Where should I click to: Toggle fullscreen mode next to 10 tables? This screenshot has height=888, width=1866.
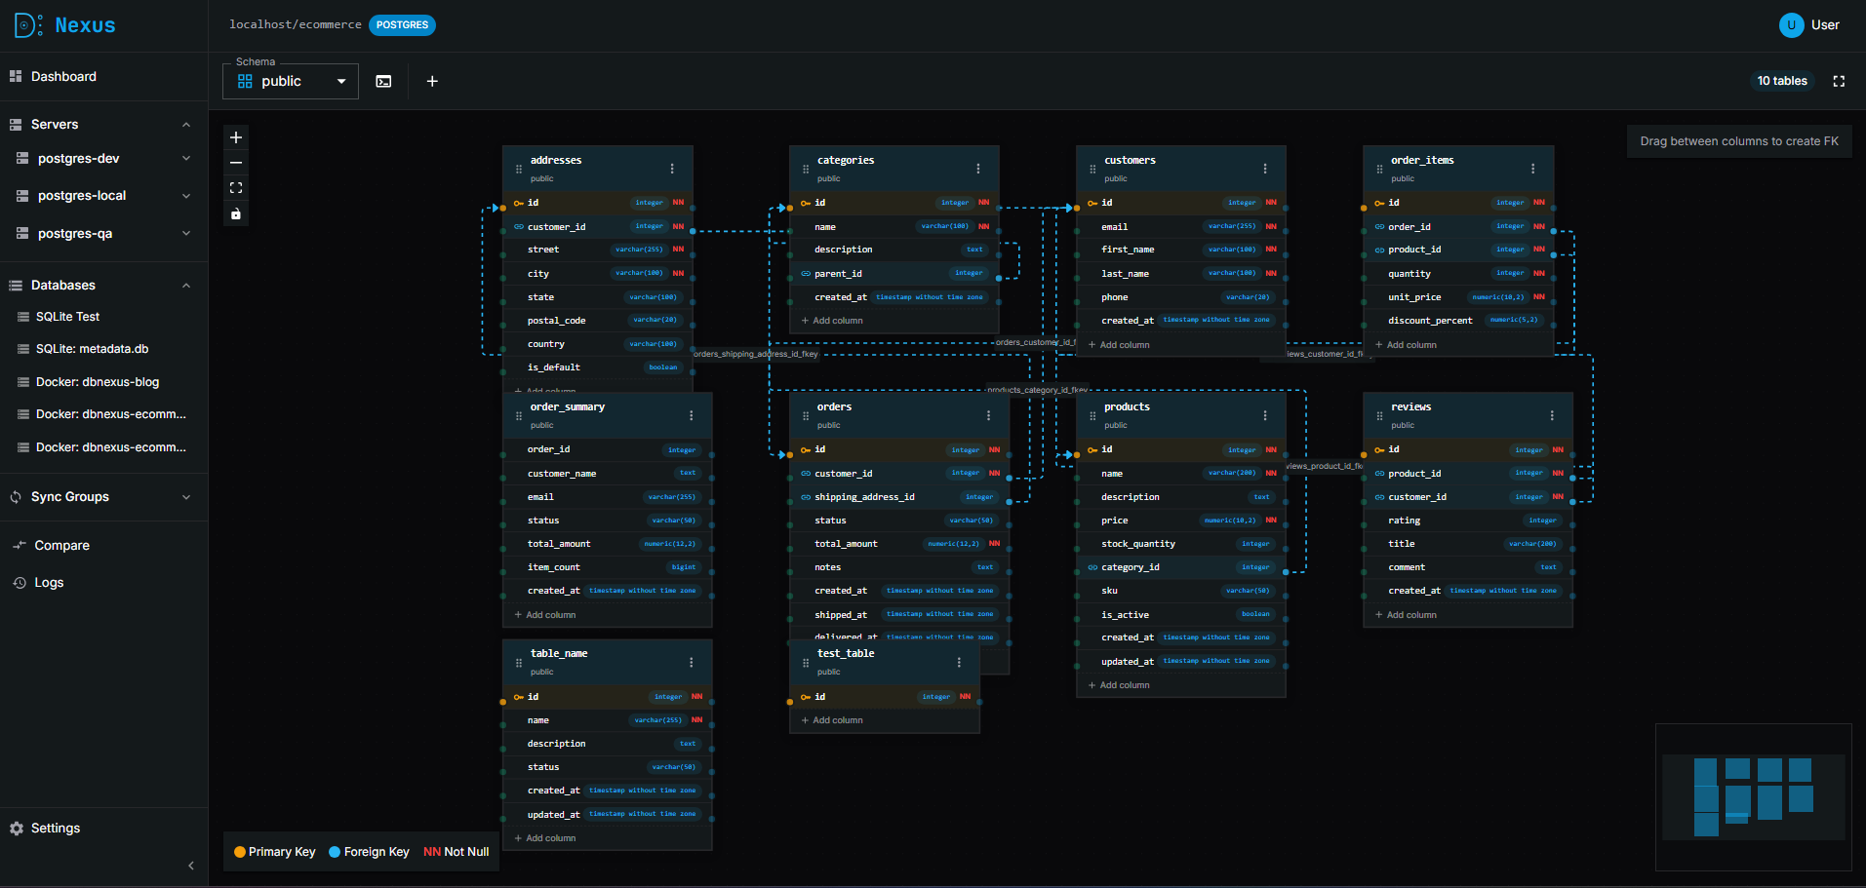click(x=1839, y=82)
